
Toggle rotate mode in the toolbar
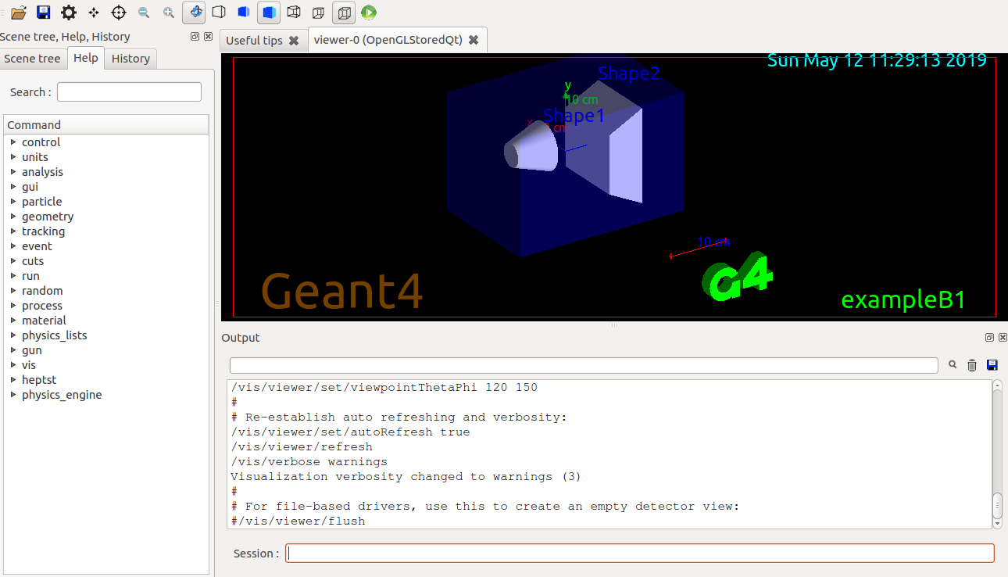point(194,13)
